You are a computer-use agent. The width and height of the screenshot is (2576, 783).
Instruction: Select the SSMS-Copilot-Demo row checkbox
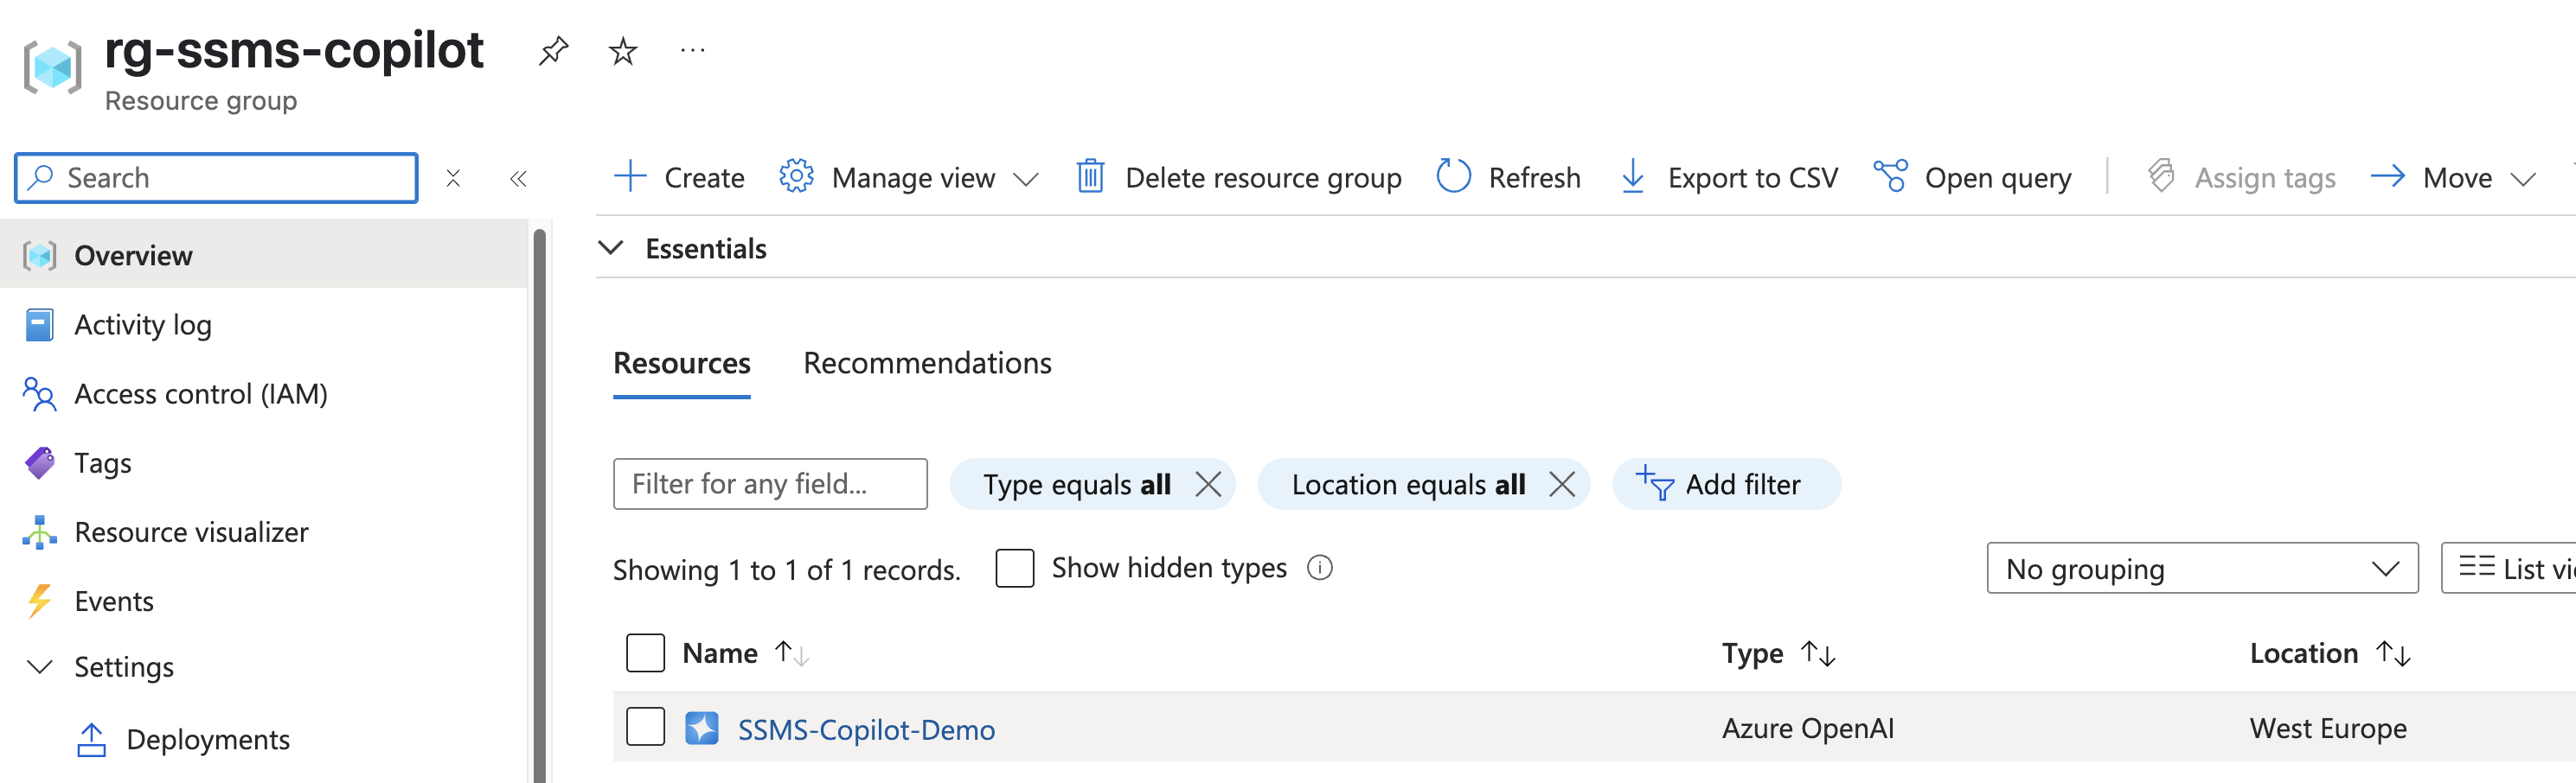[x=645, y=728]
